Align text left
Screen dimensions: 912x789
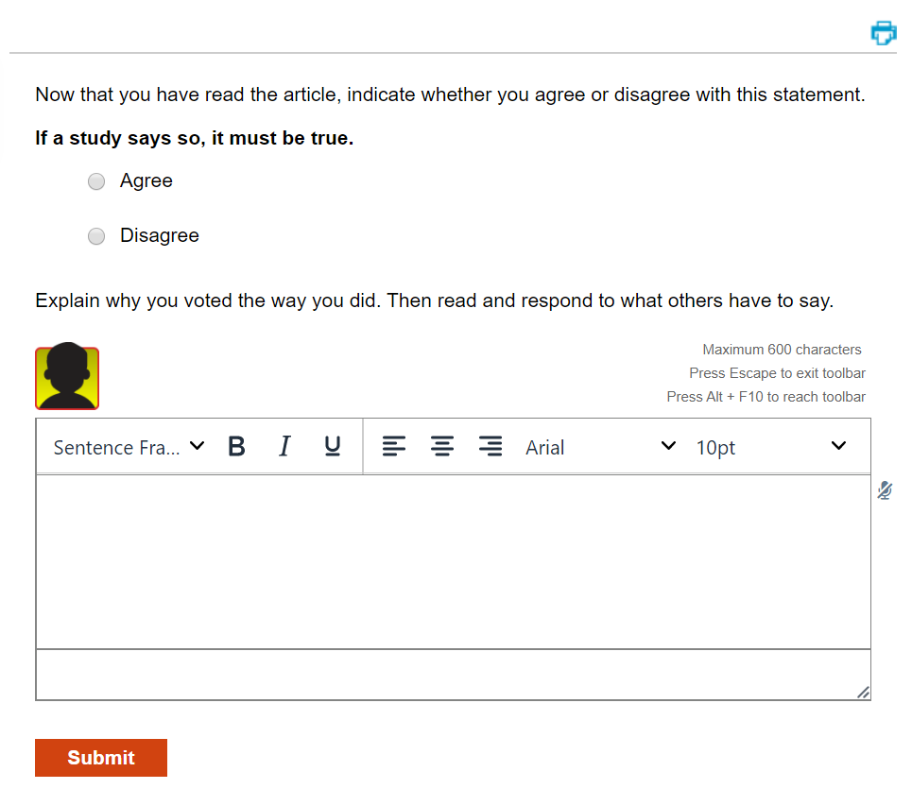394,447
